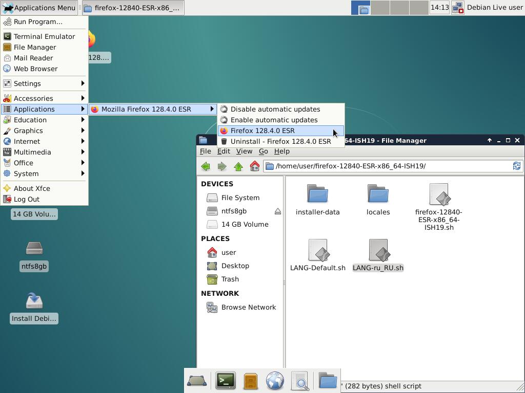Select ntfs8gb drive icon on desktop
525x393 pixels.
pos(34,249)
